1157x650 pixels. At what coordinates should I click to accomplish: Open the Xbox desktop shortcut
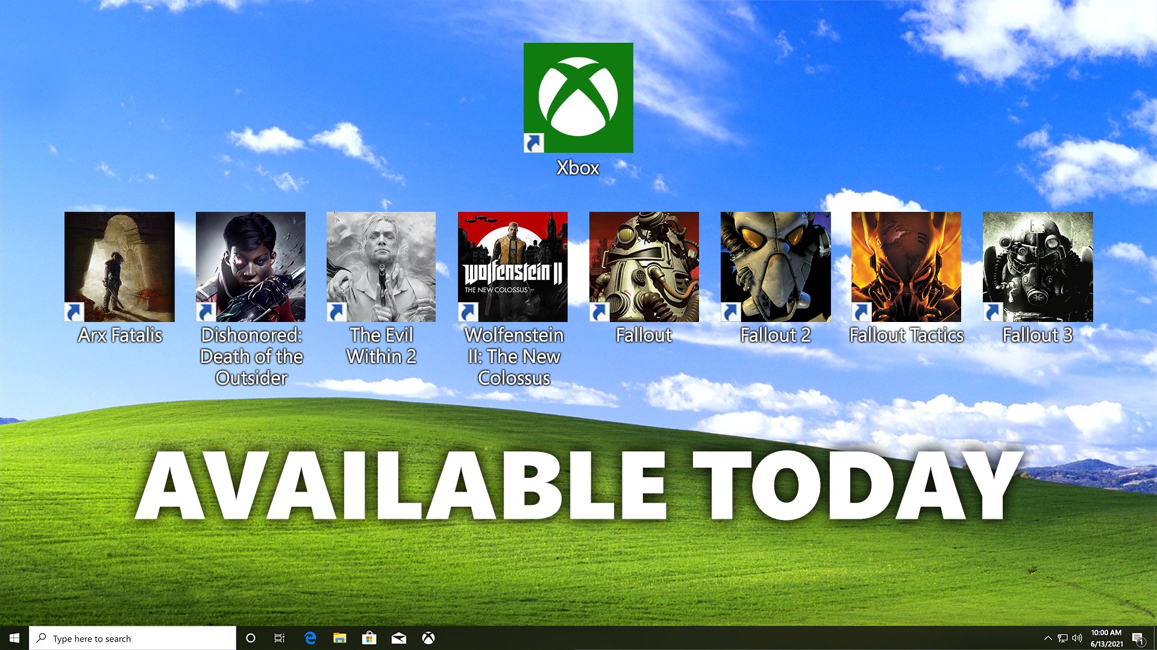coord(578,96)
